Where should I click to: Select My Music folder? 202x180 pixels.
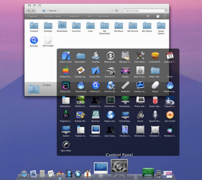tap(119, 27)
